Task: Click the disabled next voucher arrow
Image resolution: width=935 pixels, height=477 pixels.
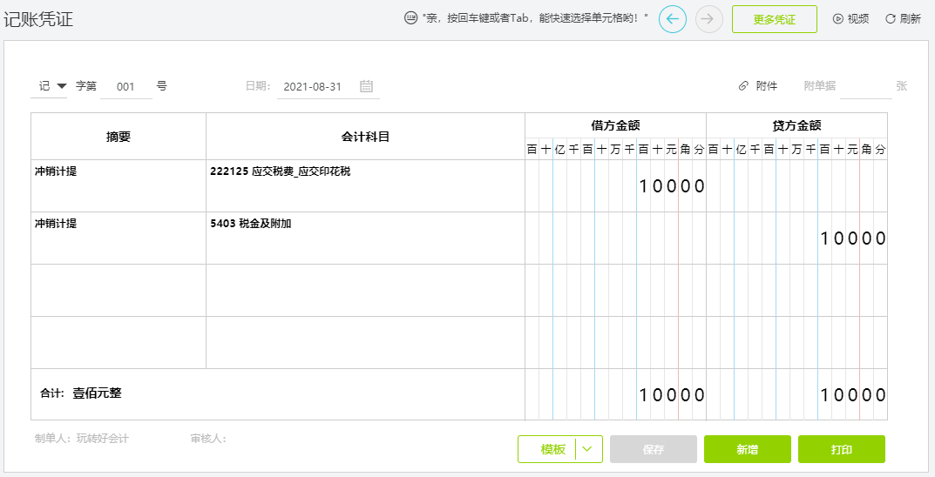Action: [x=709, y=19]
